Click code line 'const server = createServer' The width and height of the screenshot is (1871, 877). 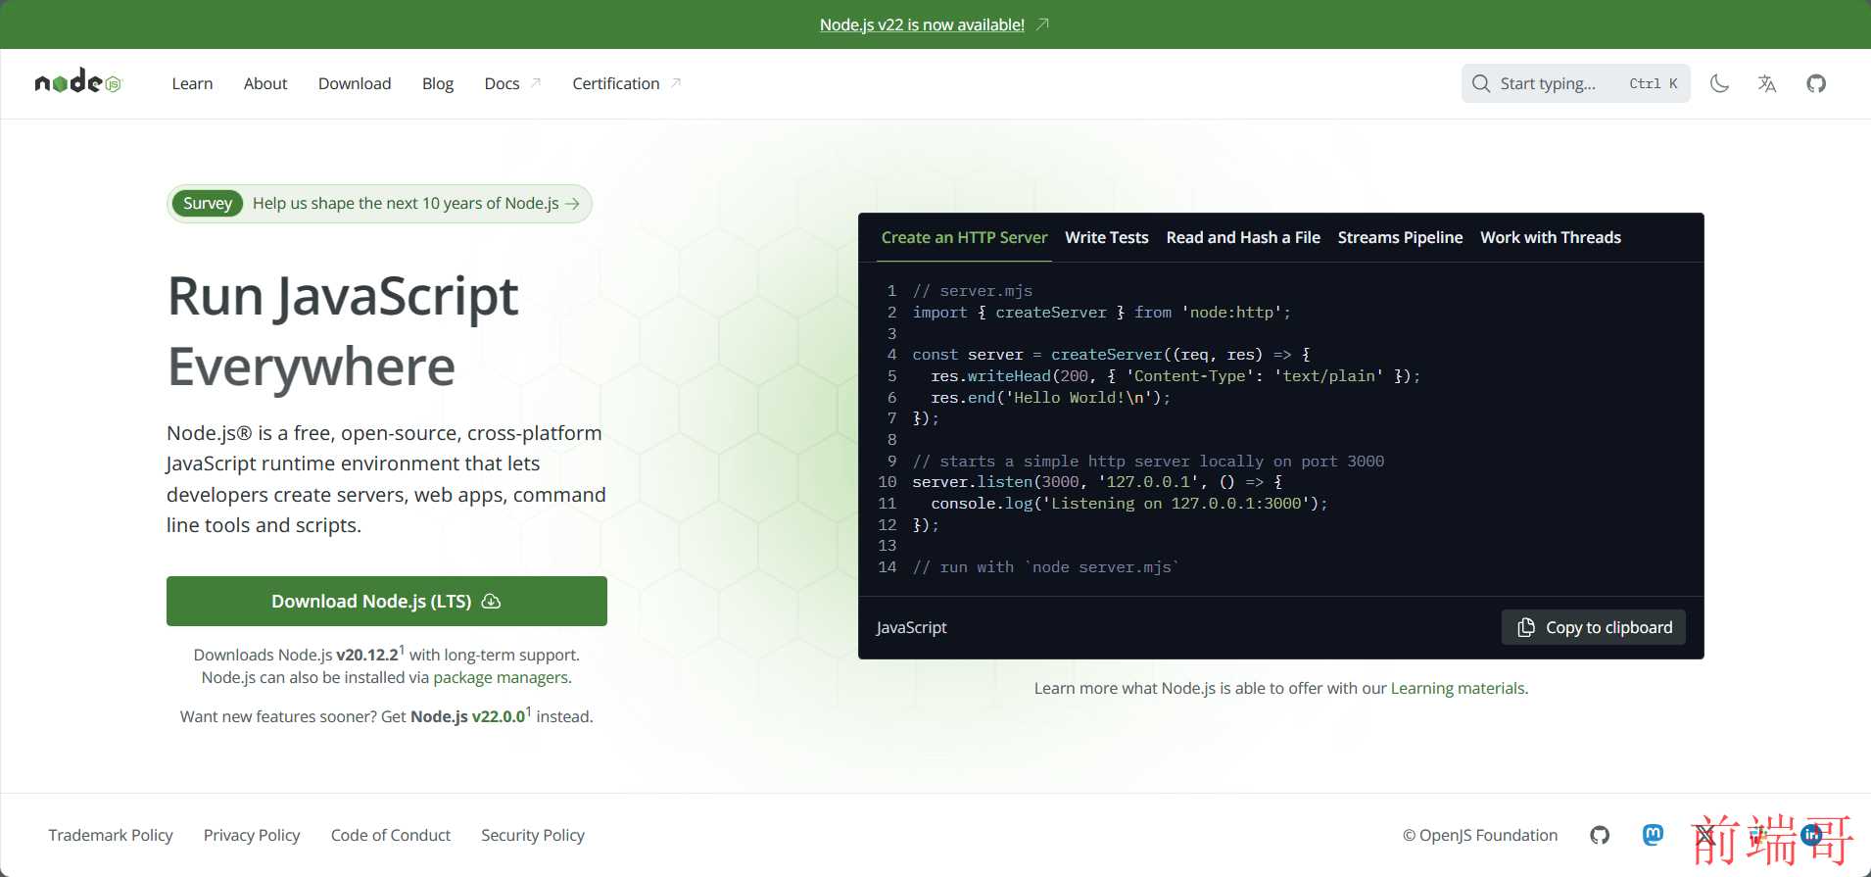(x=1111, y=355)
